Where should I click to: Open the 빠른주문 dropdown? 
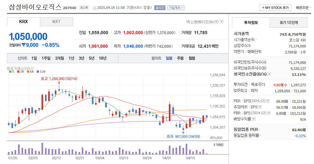(x=304, y=8)
